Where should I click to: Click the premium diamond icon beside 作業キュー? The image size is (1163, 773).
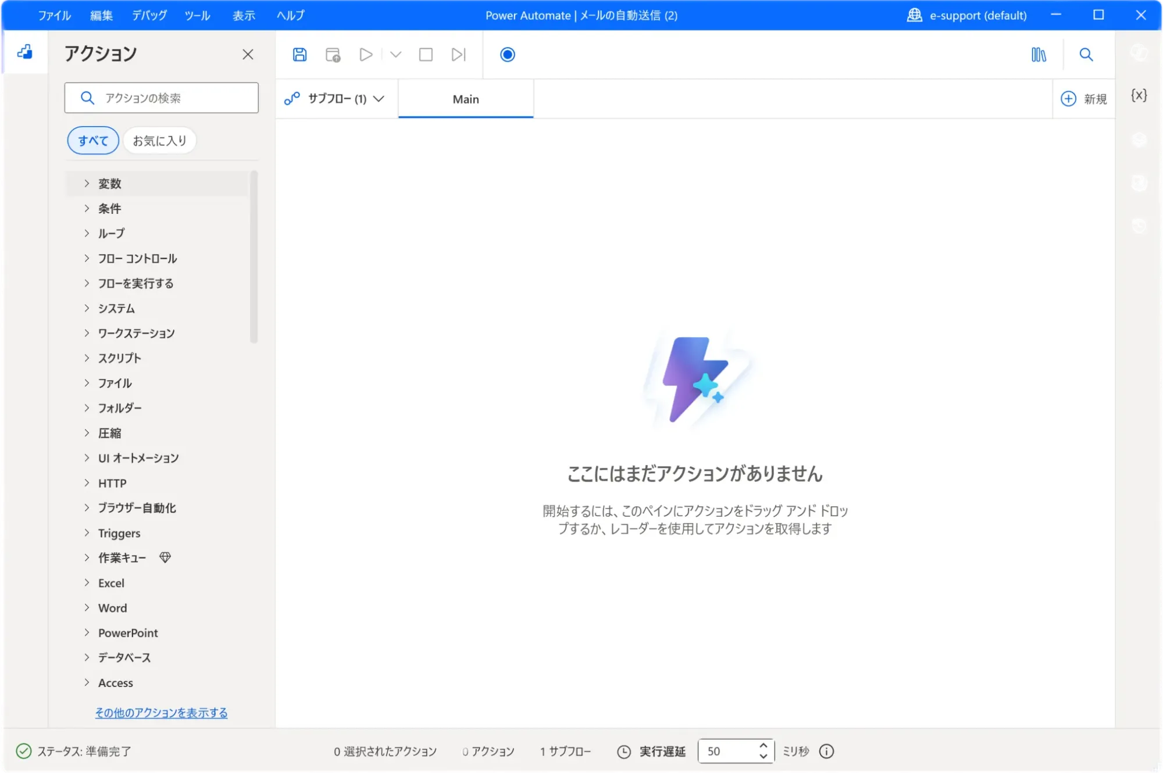point(165,558)
